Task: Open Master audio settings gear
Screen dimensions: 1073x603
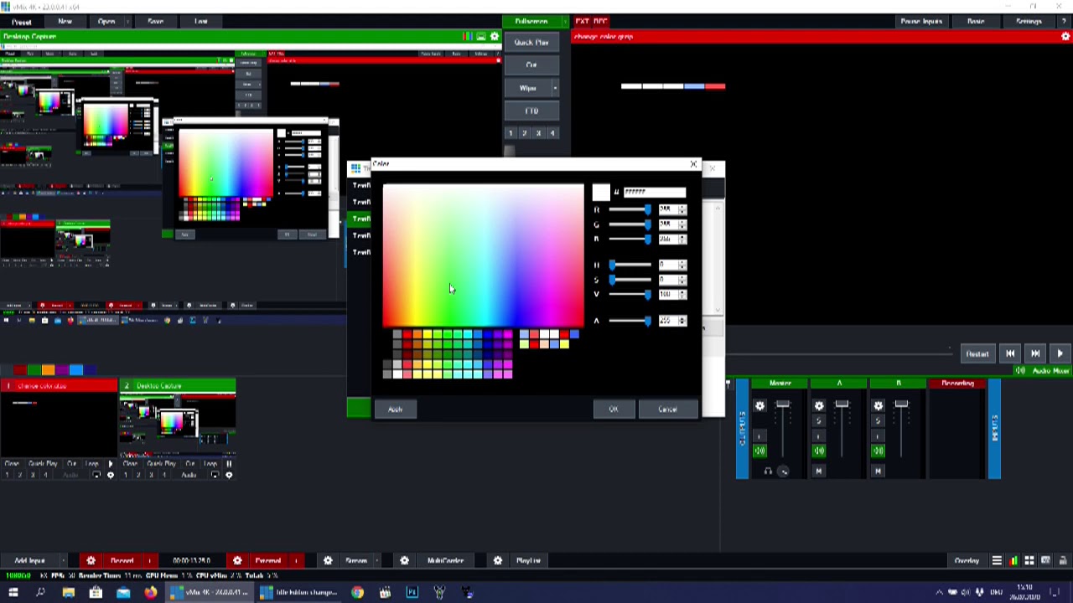Action: click(x=759, y=406)
